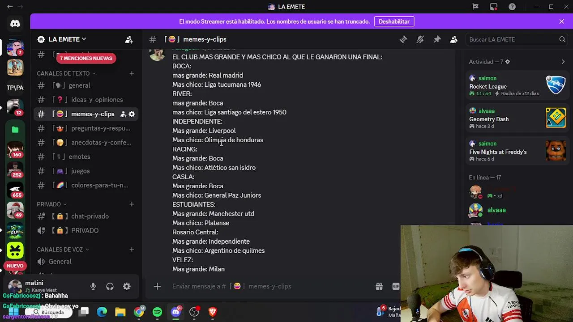
Task: Select the general text channel
Action: click(x=86, y=85)
